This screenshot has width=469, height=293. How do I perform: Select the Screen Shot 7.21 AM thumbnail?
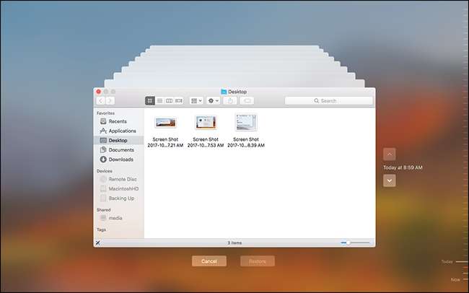pos(166,123)
